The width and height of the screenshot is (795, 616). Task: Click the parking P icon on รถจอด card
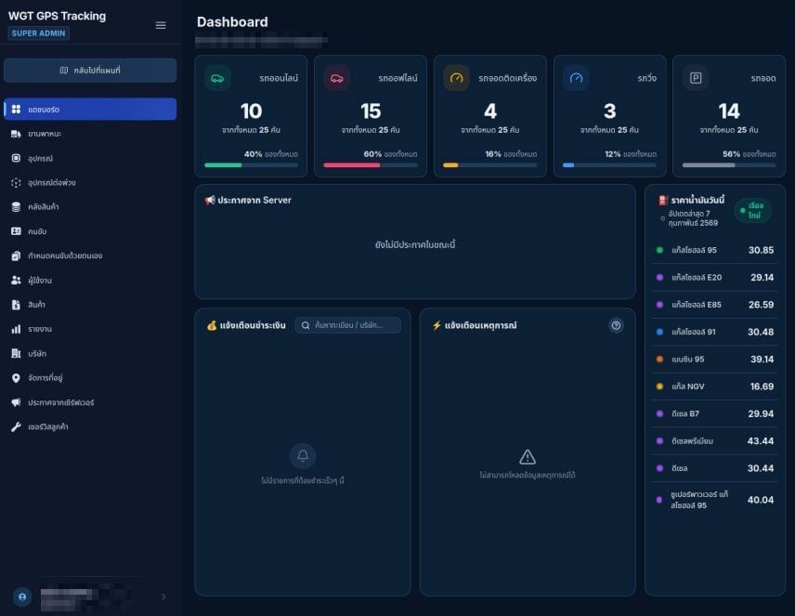click(696, 78)
